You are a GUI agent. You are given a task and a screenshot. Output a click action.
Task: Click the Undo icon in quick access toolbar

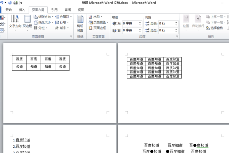2,3
